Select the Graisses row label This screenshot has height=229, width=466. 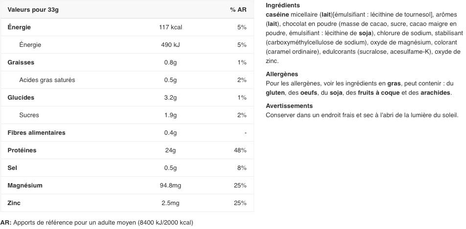point(21,62)
